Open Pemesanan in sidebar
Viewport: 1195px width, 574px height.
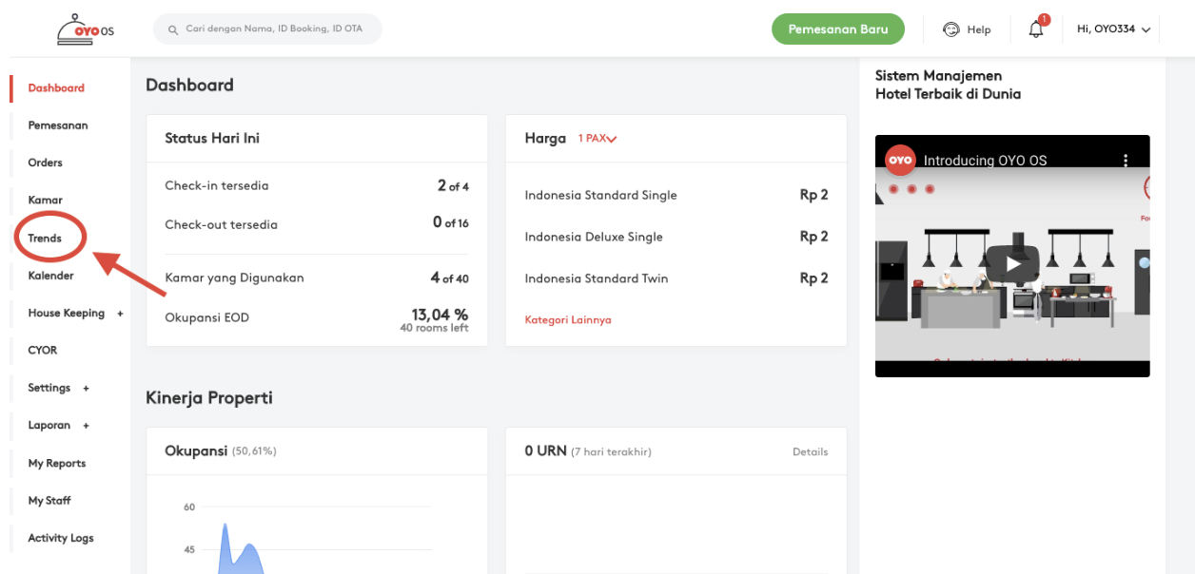(x=58, y=125)
